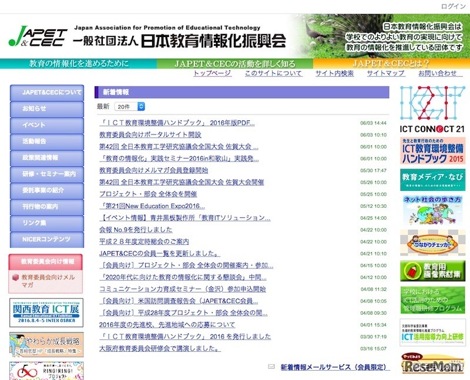Open NICERコンテンツ sidebar menu
This screenshot has height=380, width=470.
click(x=47, y=240)
